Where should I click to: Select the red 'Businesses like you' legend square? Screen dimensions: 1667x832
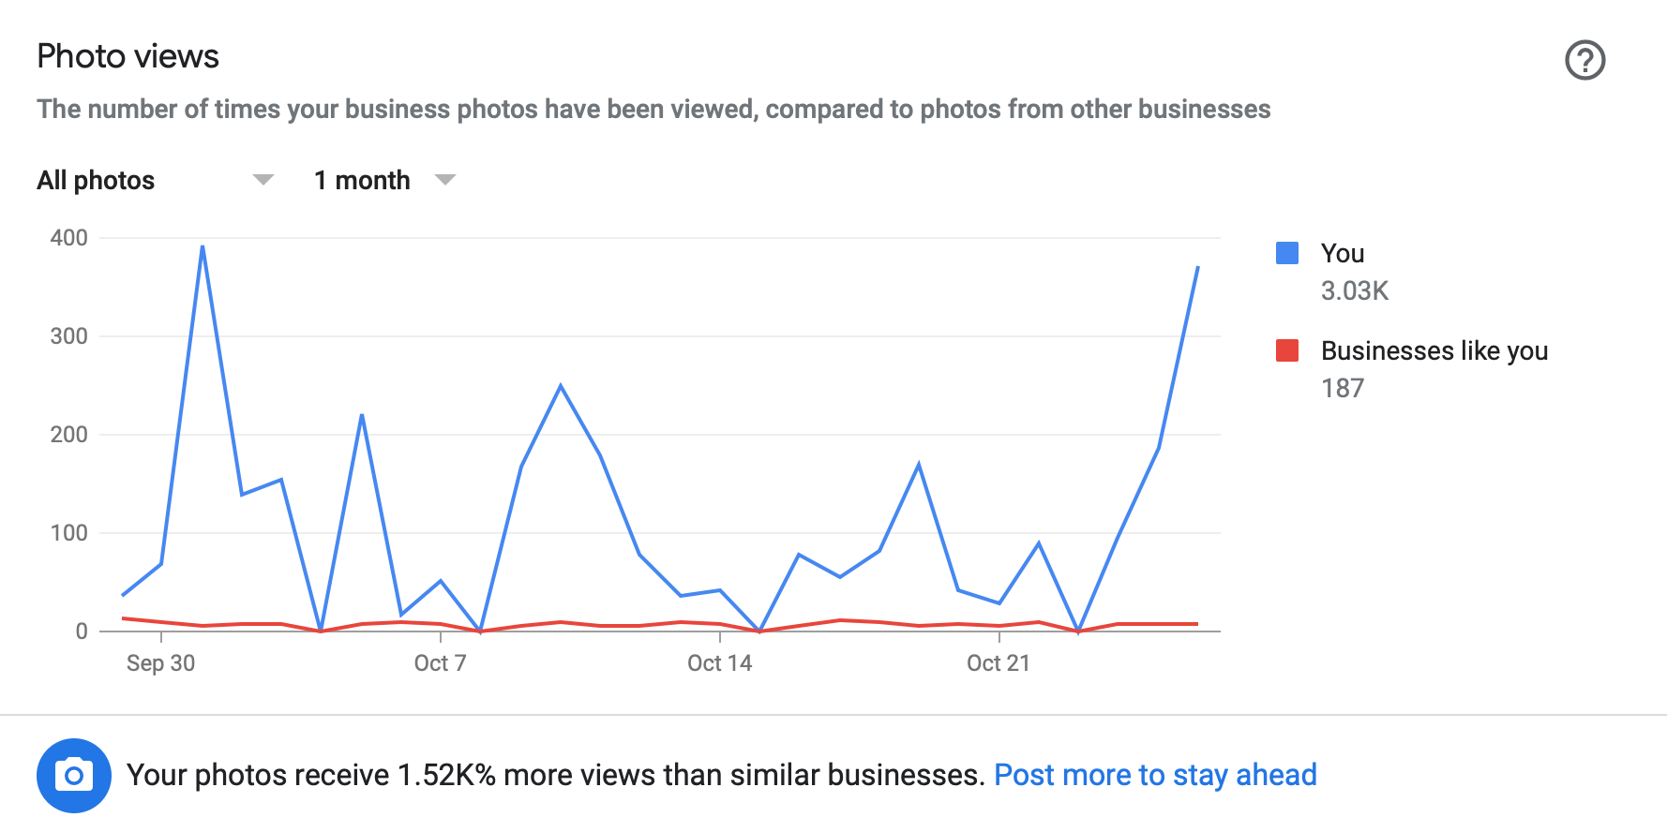(x=1288, y=349)
